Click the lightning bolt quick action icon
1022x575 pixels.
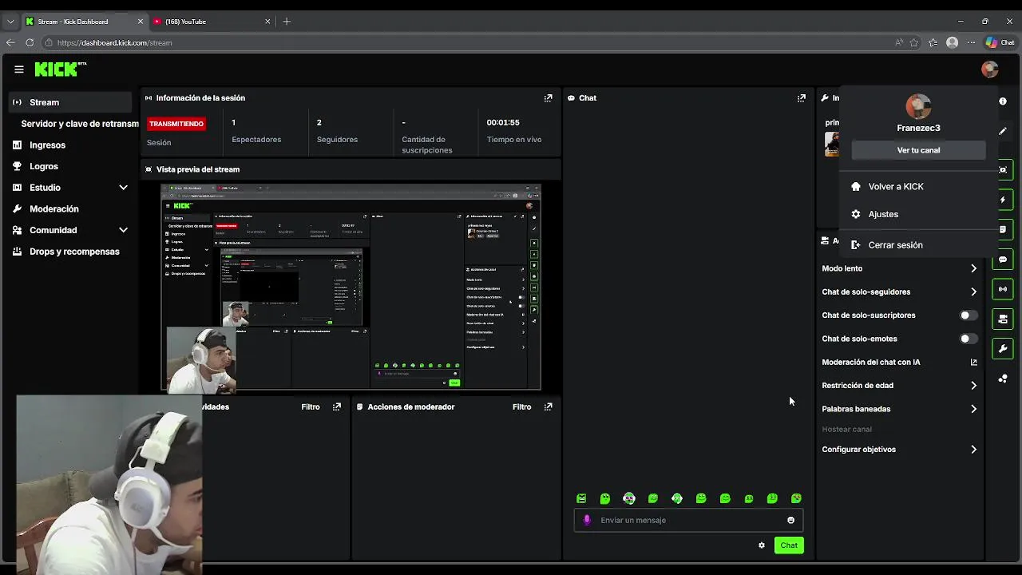pos(1003,200)
